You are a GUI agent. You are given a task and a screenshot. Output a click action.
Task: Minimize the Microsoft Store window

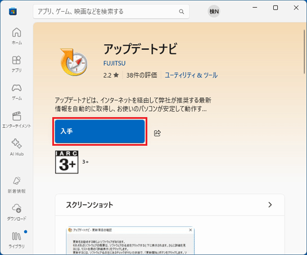(x=255, y=8)
